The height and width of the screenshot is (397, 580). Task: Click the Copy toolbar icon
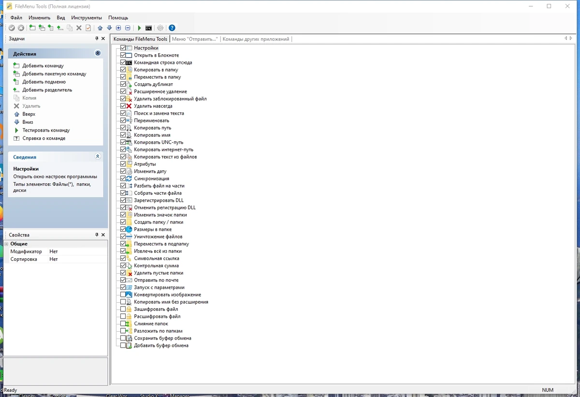pos(70,28)
